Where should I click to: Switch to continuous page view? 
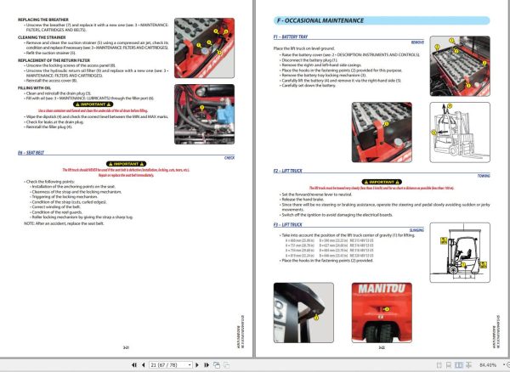[449, 365]
